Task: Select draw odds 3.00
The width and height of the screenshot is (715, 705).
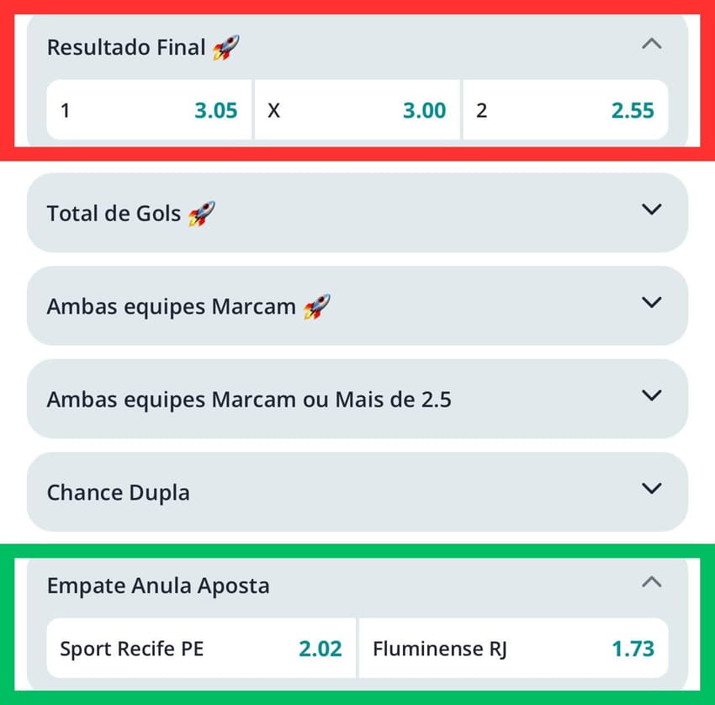Action: (357, 110)
